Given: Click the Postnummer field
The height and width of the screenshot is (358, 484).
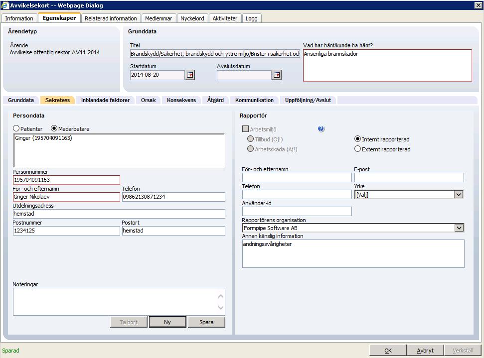Looking at the screenshot, I should coord(66,231).
